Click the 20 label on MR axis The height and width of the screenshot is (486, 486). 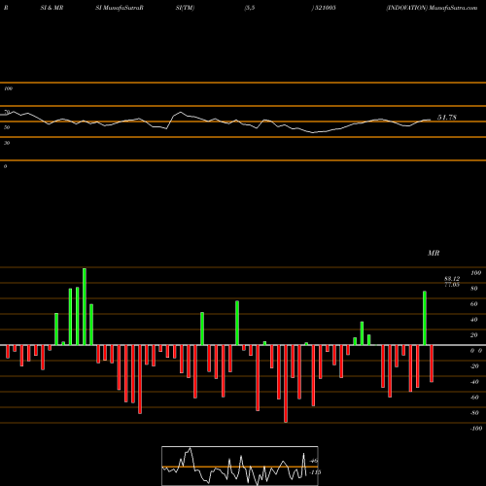click(474, 335)
